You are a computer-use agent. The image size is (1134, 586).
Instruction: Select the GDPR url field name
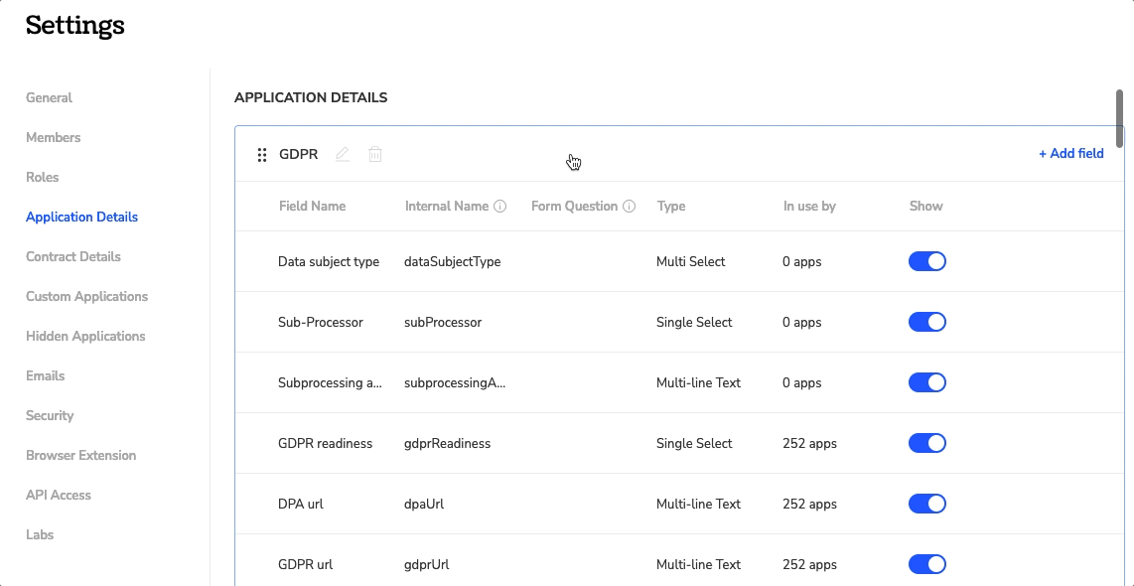click(305, 565)
